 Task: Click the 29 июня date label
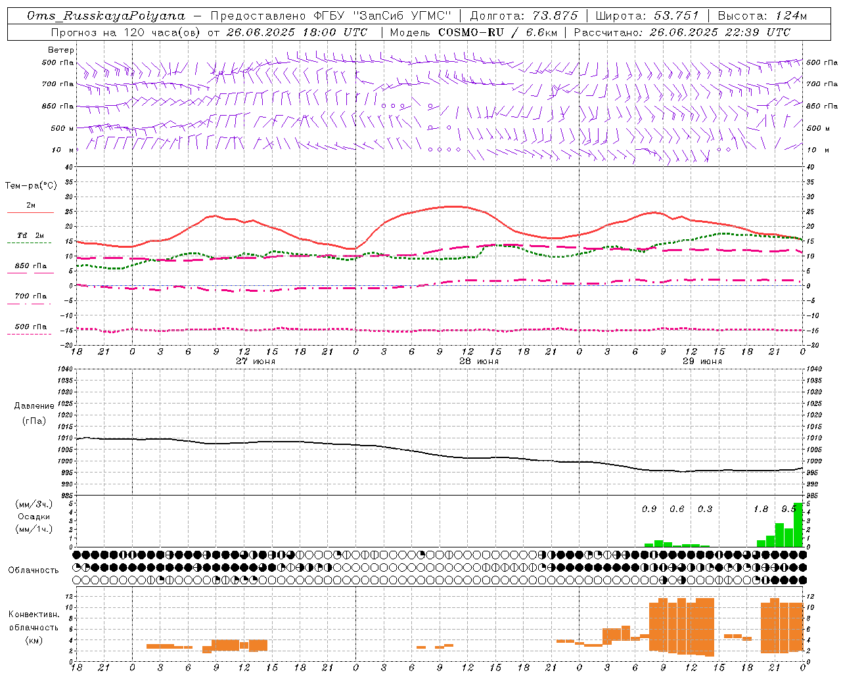pos(702,361)
